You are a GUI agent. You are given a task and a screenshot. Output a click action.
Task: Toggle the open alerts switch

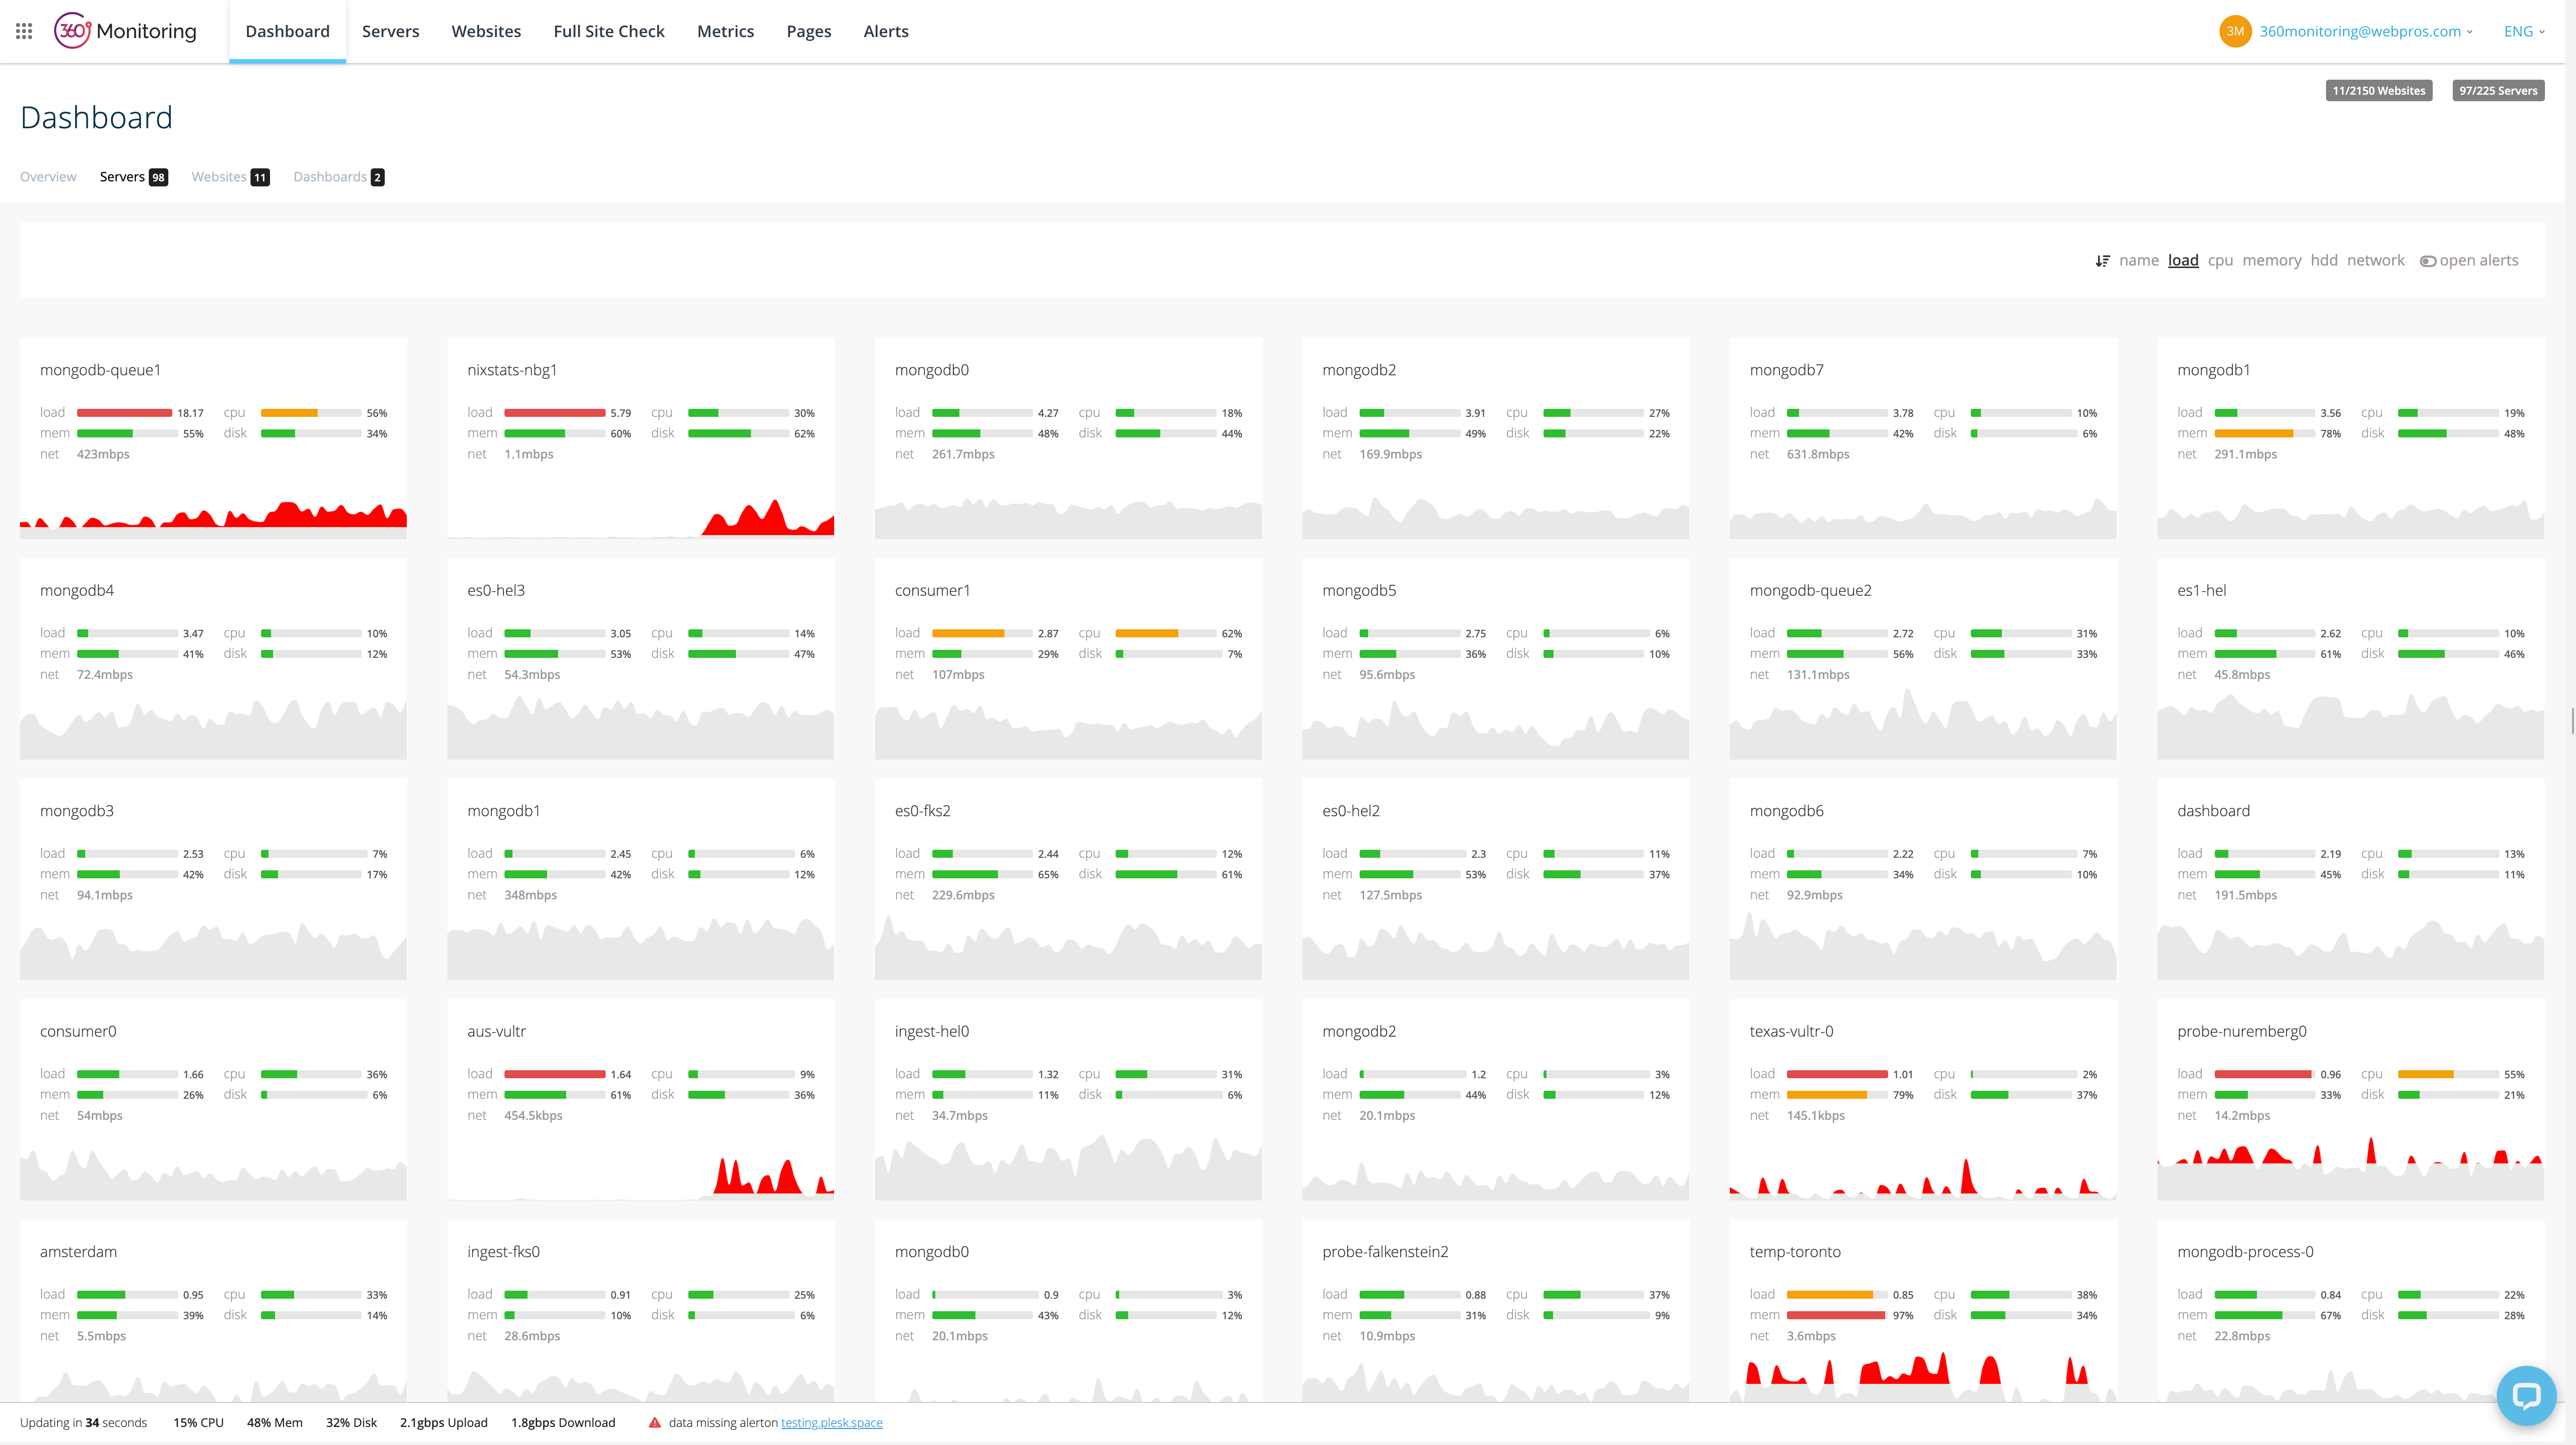[x=2429, y=261]
